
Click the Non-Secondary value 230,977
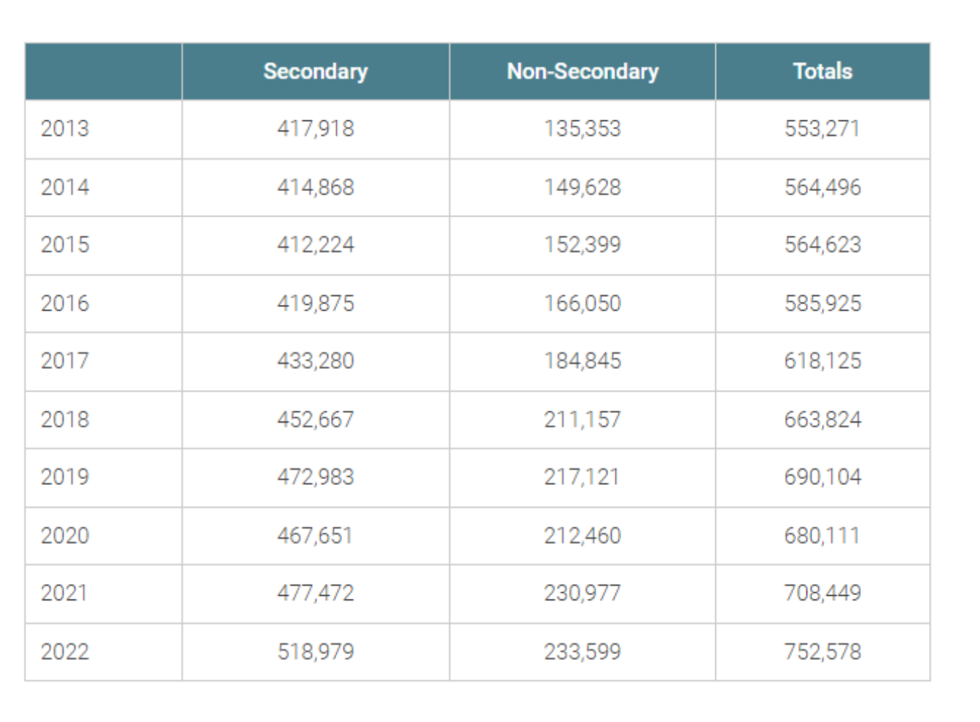tap(583, 593)
